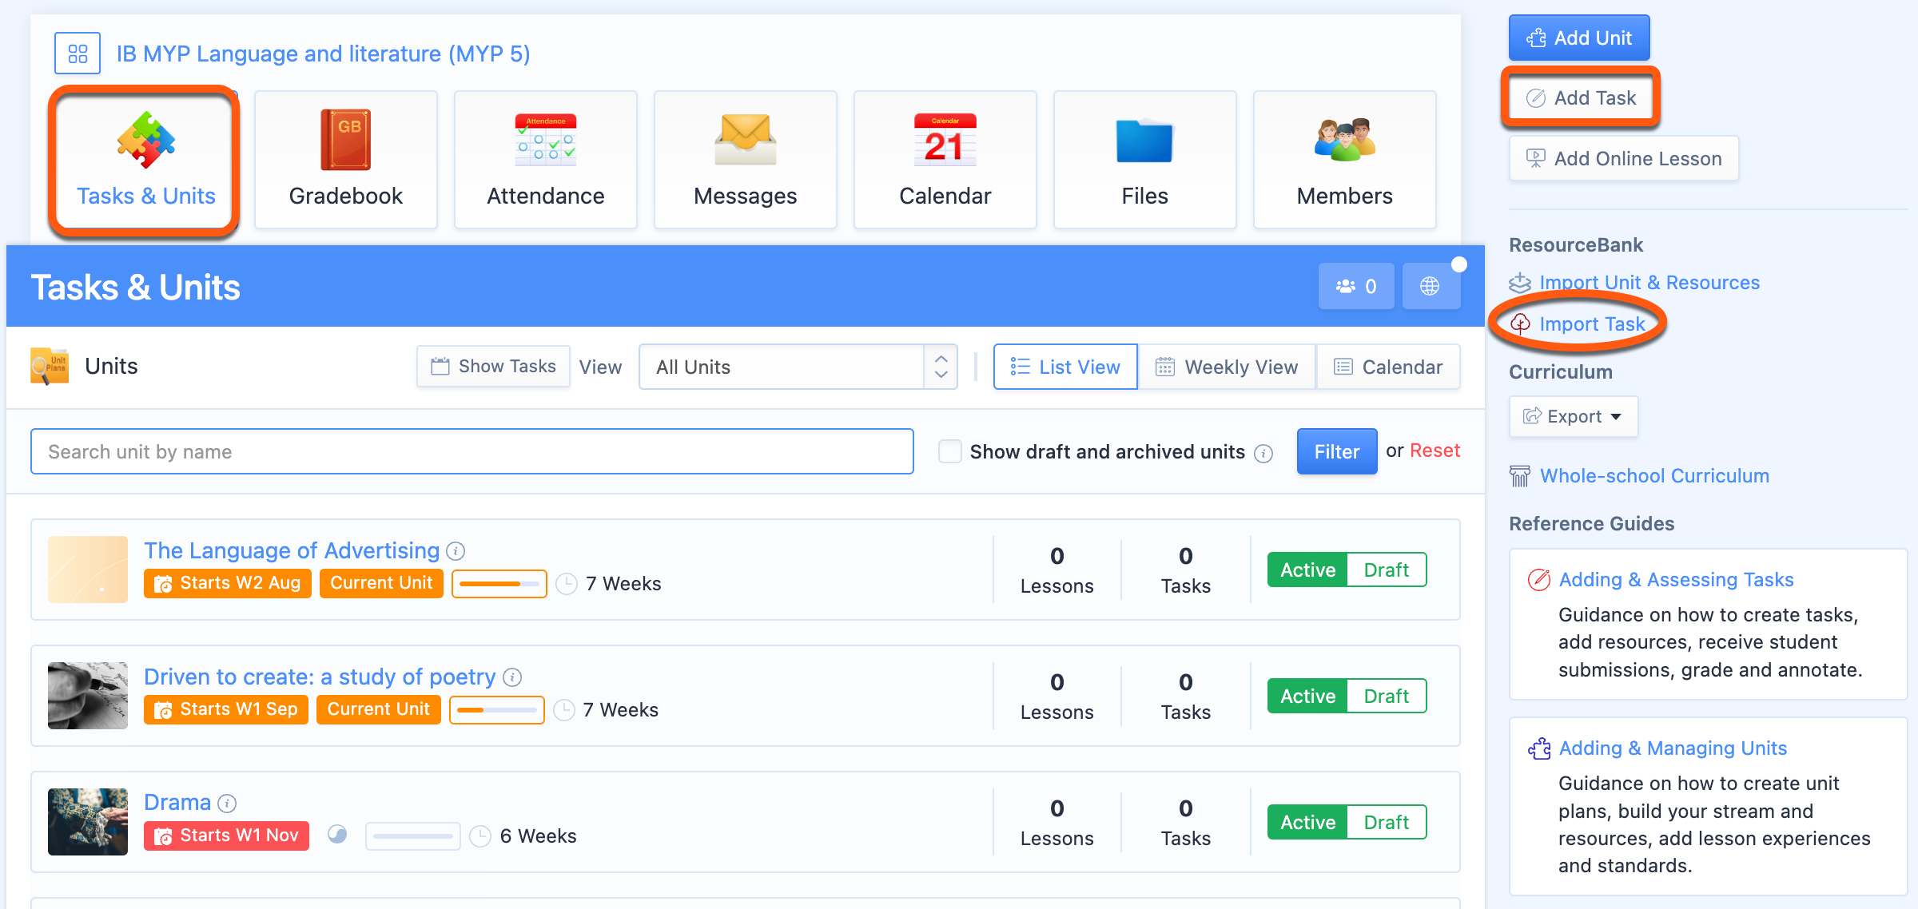Open the class grid menu icon
Viewport: 1918px width, 909px height.
(x=78, y=54)
